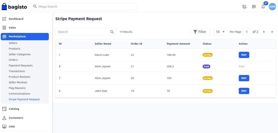Click the Dashboard sidebar icon
278x133 pixels.
pyautogui.click(x=4, y=19)
